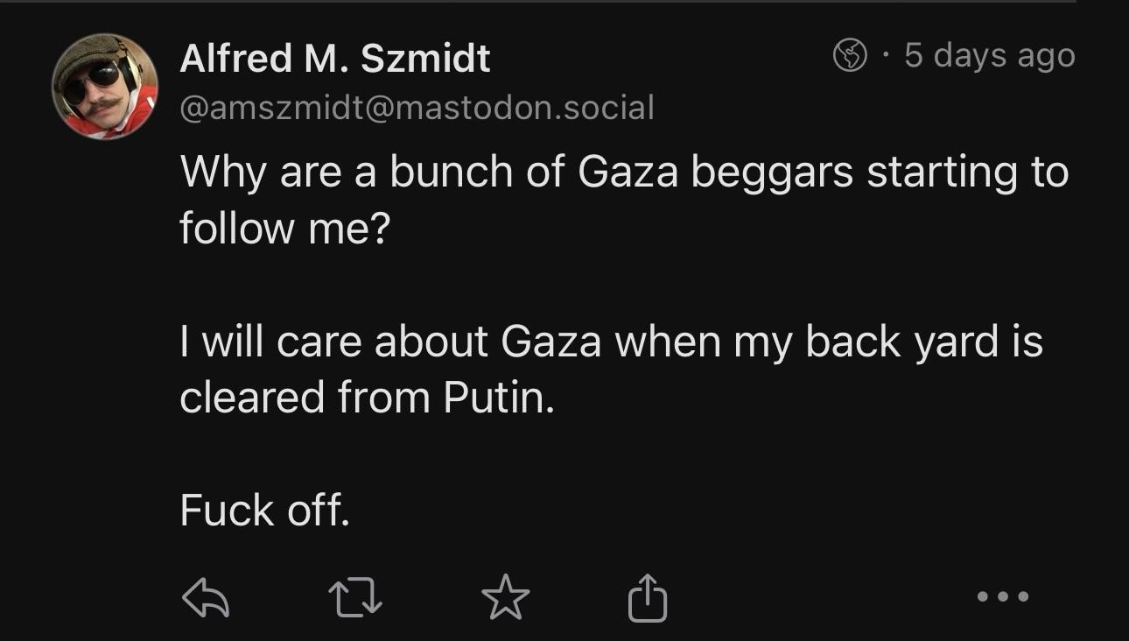1129x641 pixels.
Task: Open Alfred M. Szmidt's profile avatar
Action: coord(105,87)
